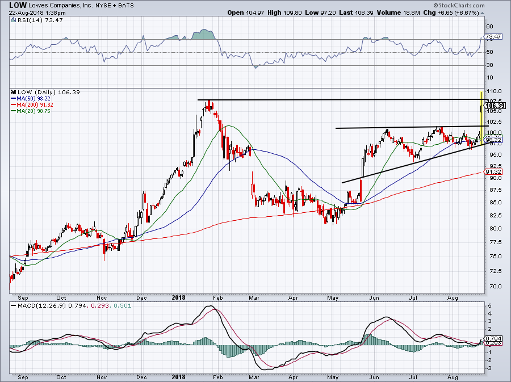This screenshot has width=511, height=382.
Task: Click the MA(50) 98.22 legend label
Action: 33,98
